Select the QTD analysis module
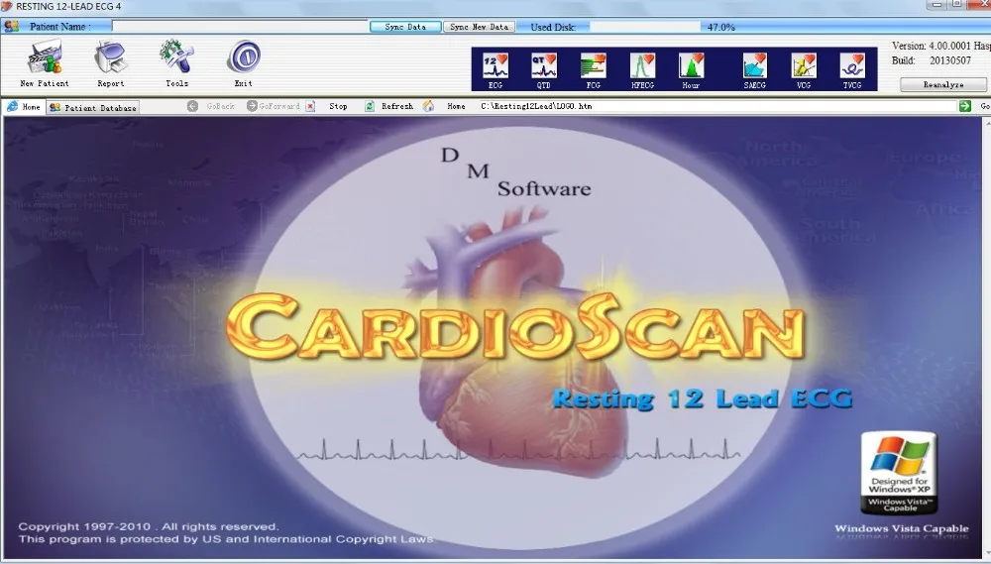Screen dimensions: 991x564 (543, 70)
